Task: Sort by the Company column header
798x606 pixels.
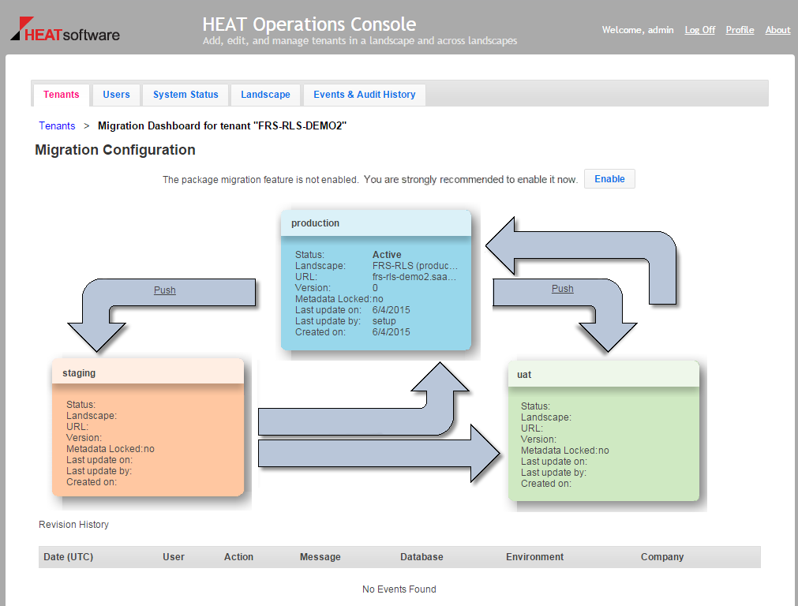Action: 662,557
